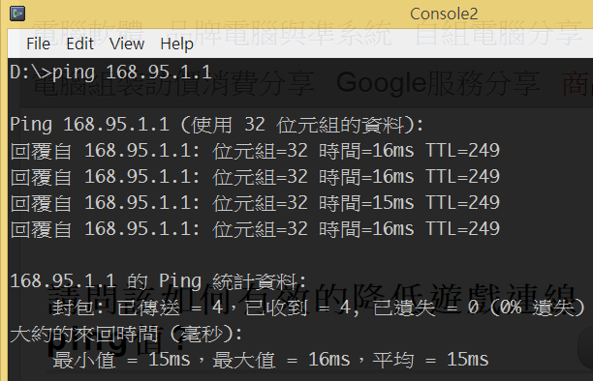Click the 已收到 = 4 received count
This screenshot has width=593, height=381.
(297, 308)
